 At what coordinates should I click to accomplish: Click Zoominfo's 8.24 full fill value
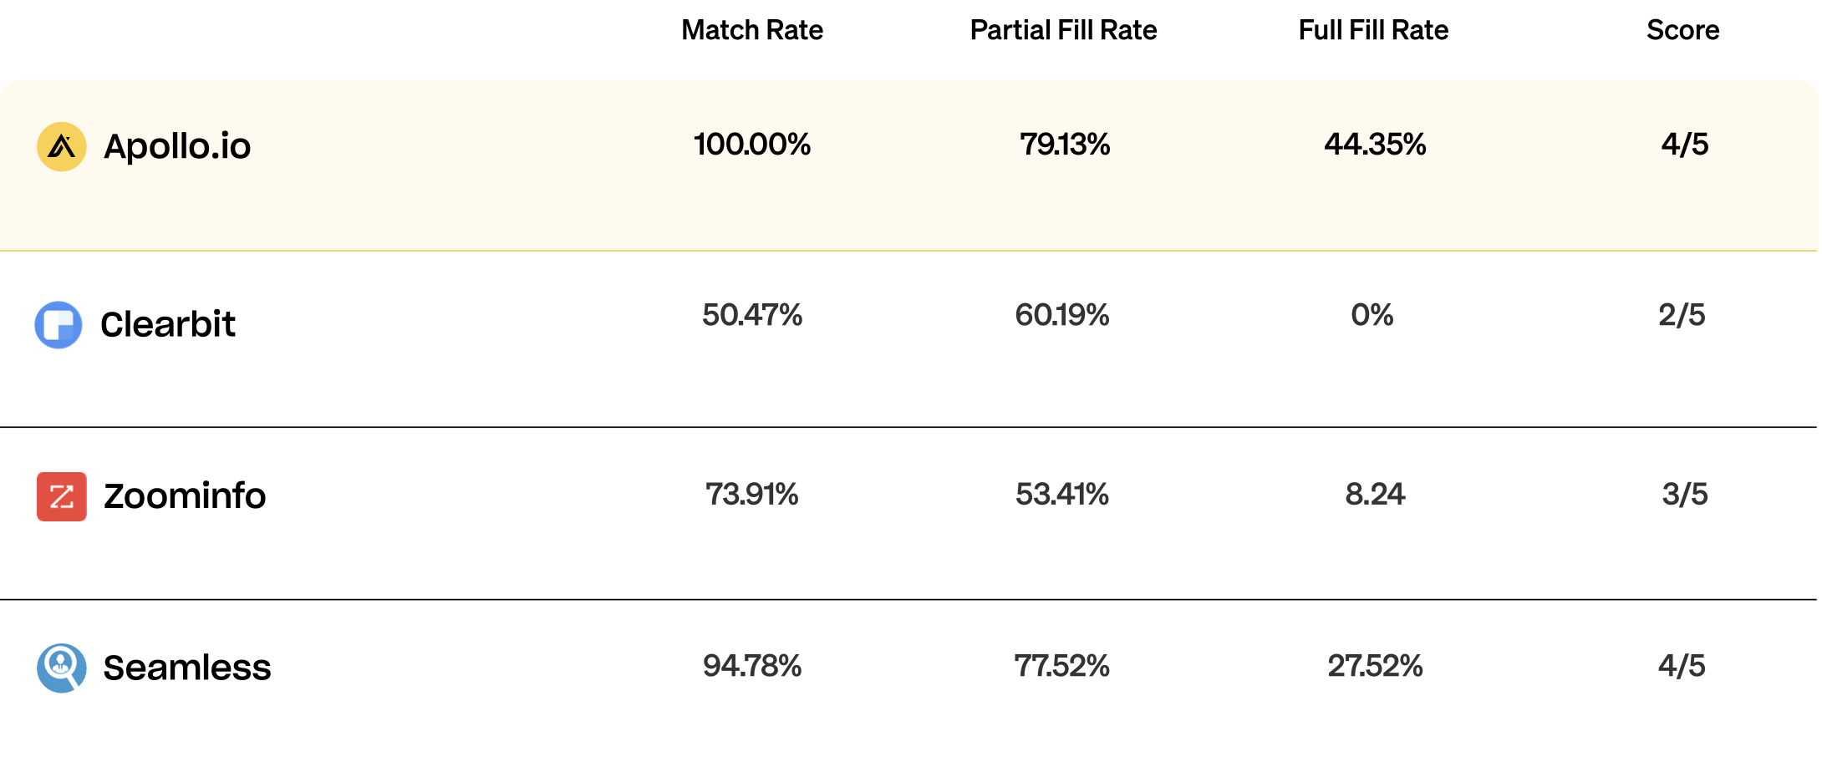[1375, 494]
